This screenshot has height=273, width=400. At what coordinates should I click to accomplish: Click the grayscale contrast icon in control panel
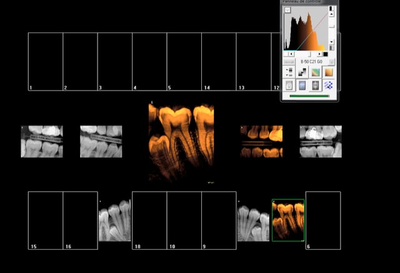pos(302,72)
